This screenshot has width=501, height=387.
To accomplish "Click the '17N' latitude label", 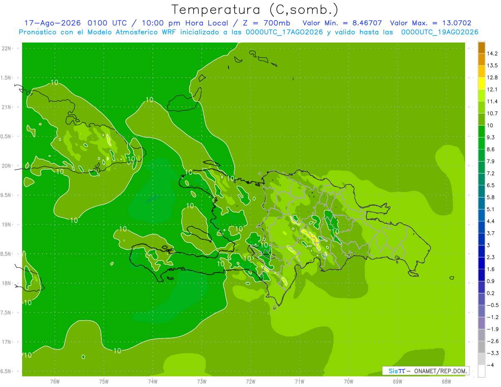I will [6, 342].
